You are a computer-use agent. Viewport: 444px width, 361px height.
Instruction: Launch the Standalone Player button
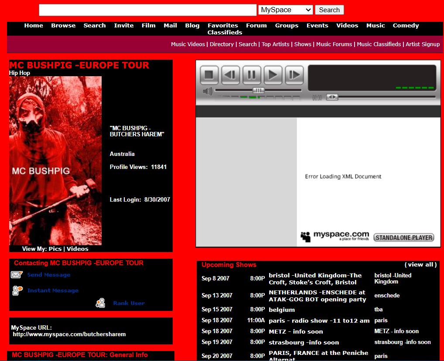click(x=403, y=238)
